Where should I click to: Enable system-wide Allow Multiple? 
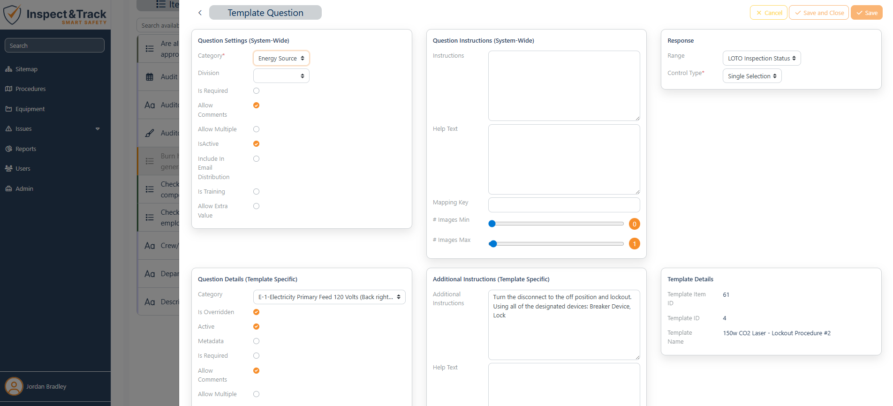[256, 129]
